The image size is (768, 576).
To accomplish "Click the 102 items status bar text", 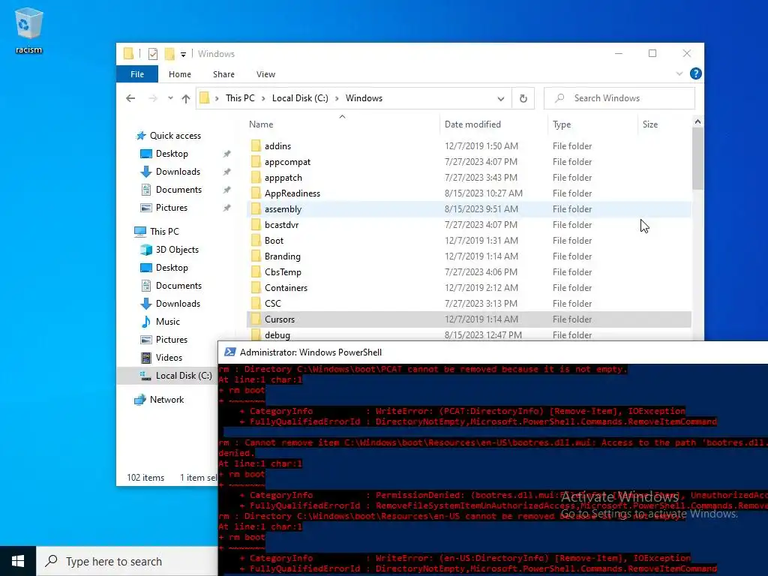I will pos(145,478).
